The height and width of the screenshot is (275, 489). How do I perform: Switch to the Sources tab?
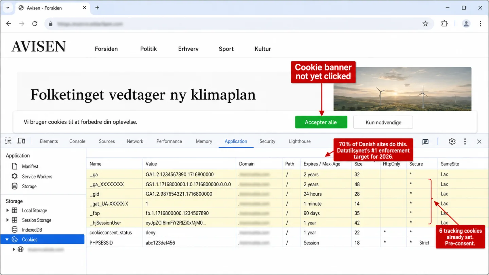click(x=107, y=141)
